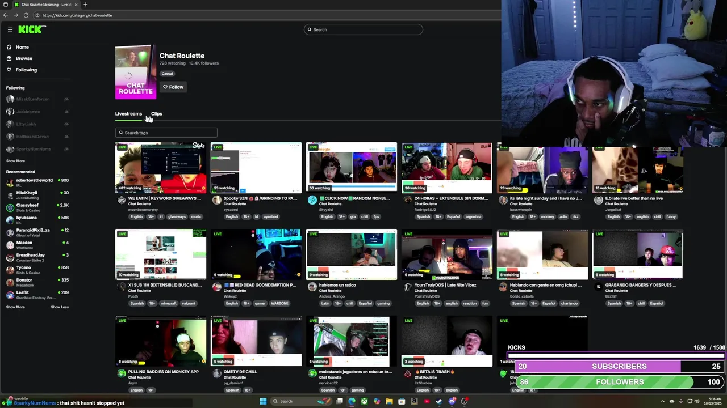Open RED DEAD GOONDEMPTION stream thumbnail
The height and width of the screenshot is (408, 727).
point(256,254)
